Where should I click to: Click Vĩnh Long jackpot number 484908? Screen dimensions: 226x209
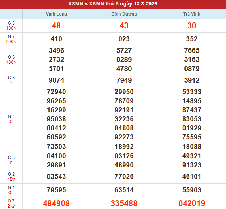(56, 203)
